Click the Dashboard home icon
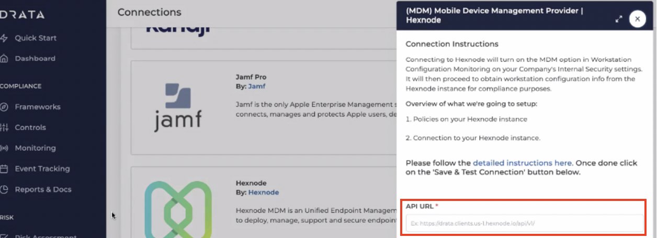 (4, 58)
